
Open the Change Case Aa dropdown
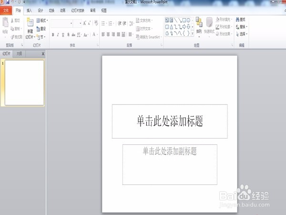tap(86, 34)
